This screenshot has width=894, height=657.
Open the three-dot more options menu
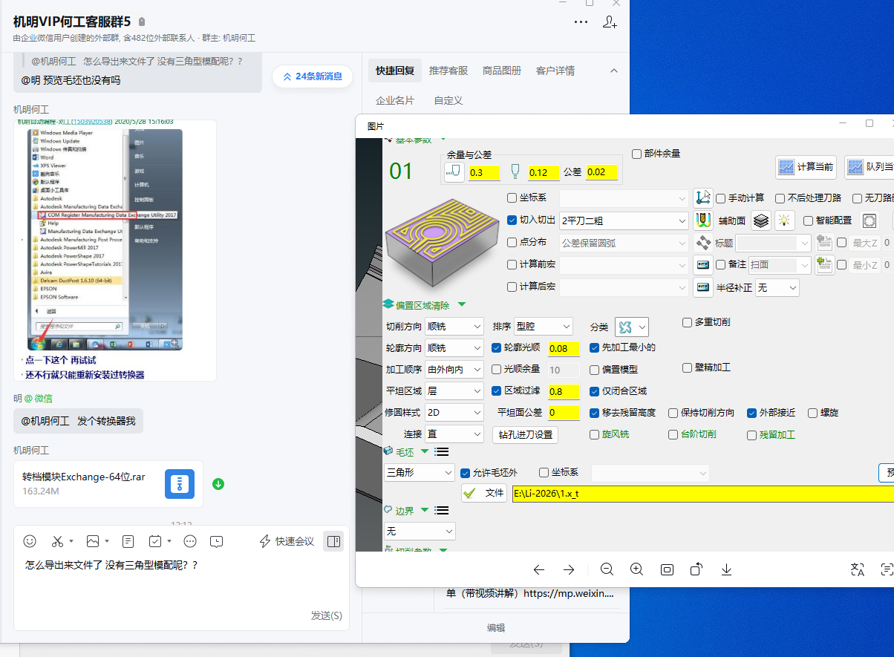(x=581, y=22)
